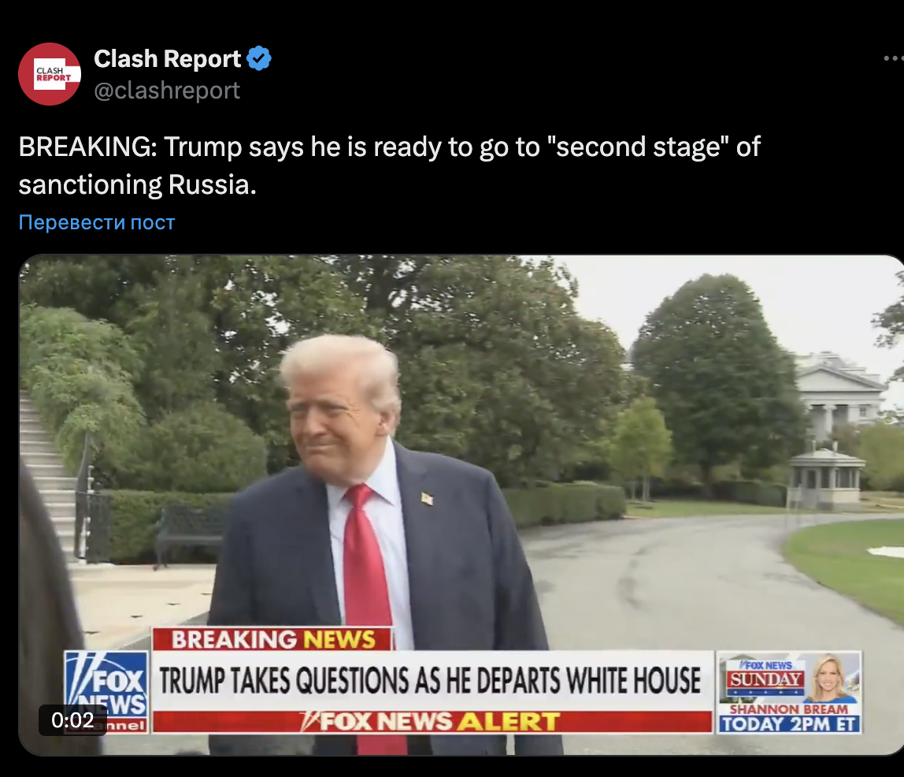Click the Breaking News red banner
This screenshot has height=777, width=904.
pos(272,639)
